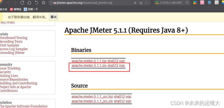This screenshot has width=224, height=108.
Task: Open the browser home page icon
Action: click(x=29, y=3)
